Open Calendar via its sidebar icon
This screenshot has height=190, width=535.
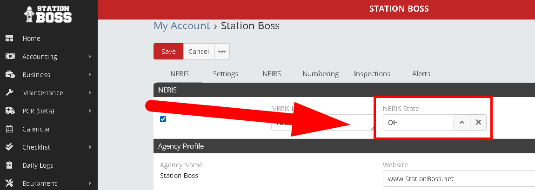(x=9, y=129)
